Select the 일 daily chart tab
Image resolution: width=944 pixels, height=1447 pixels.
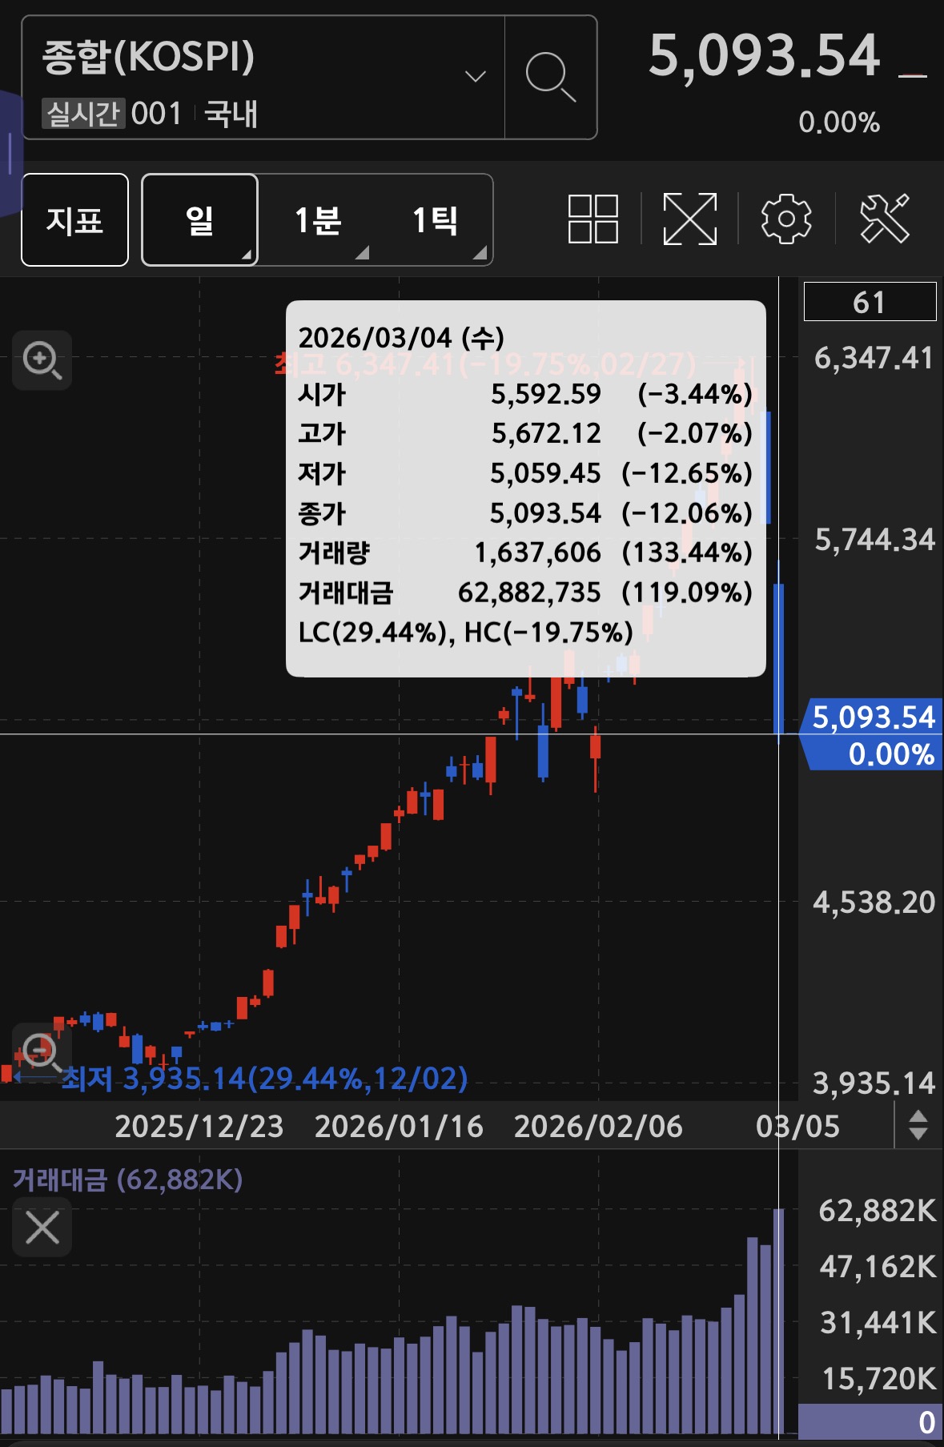pyautogui.click(x=199, y=219)
